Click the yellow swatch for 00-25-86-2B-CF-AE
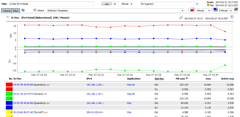The image size is (240, 117). 9,112
